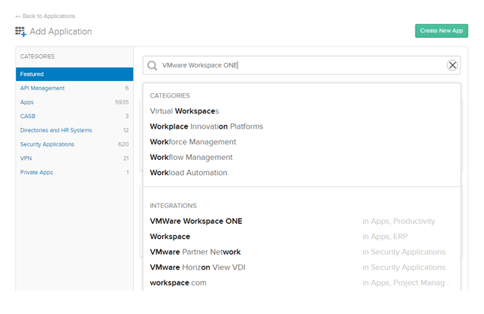Open the API Management category
The height and width of the screenshot is (314, 484).
43,89
